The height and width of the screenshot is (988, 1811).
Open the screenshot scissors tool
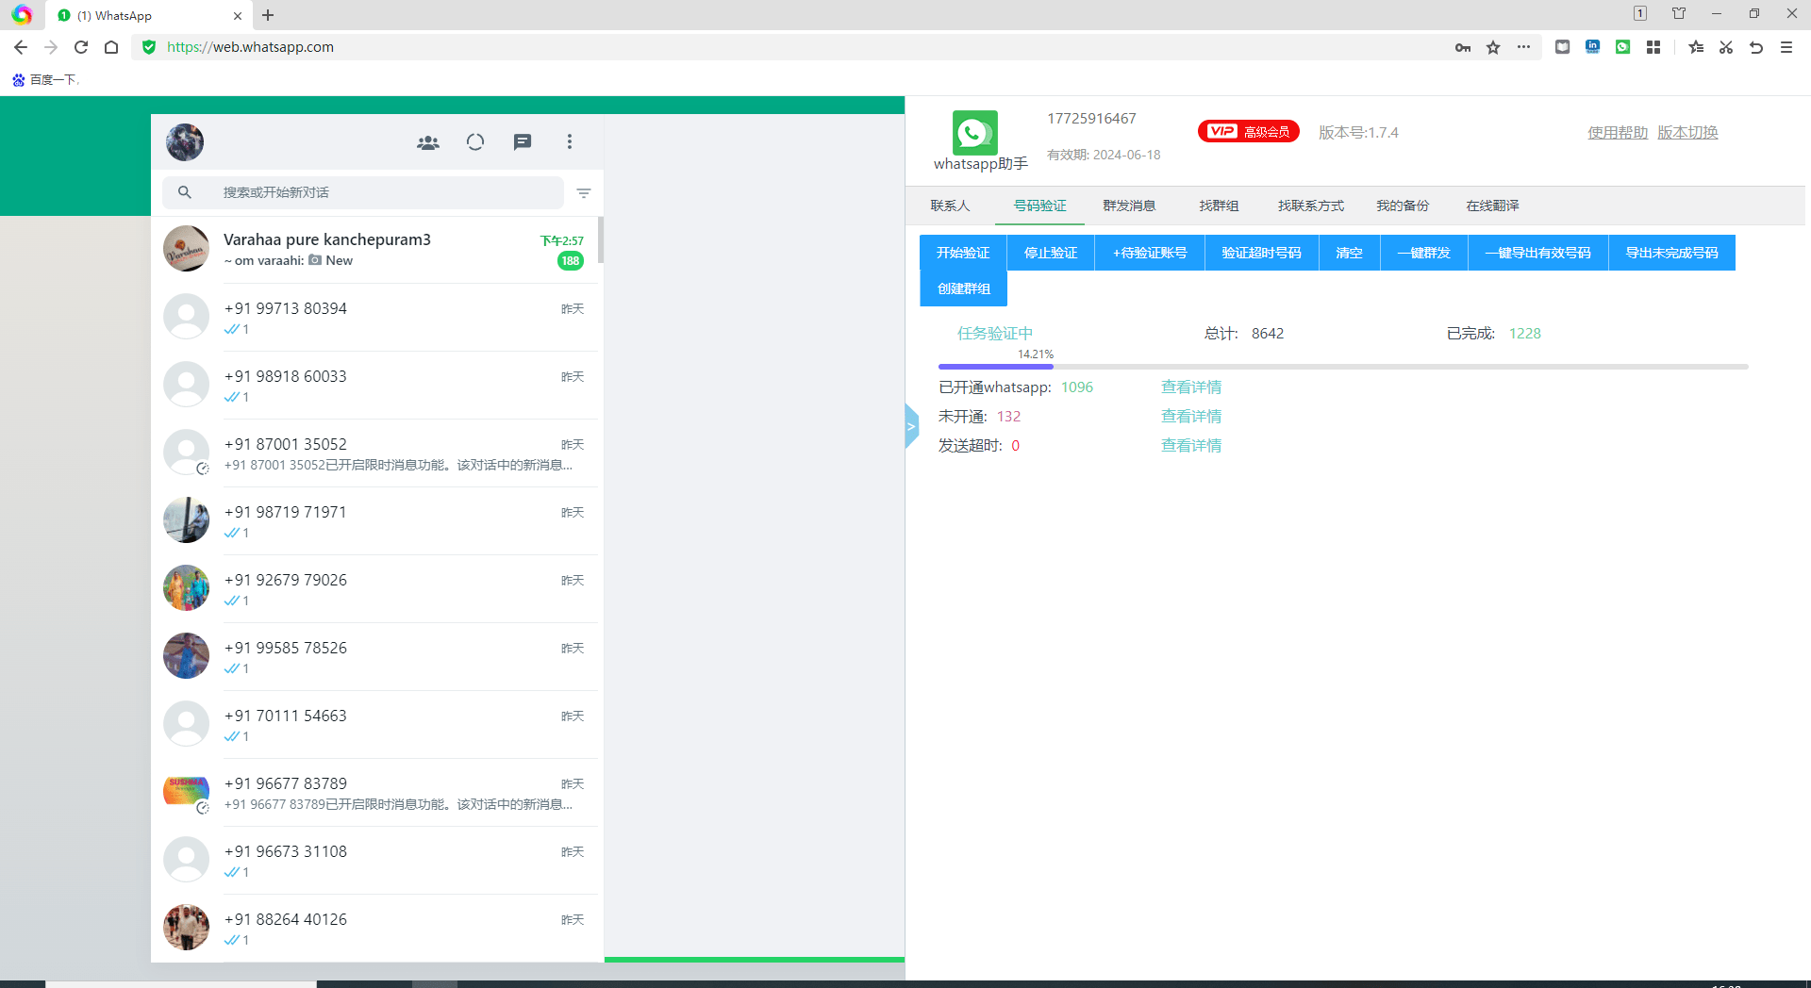tap(1726, 47)
